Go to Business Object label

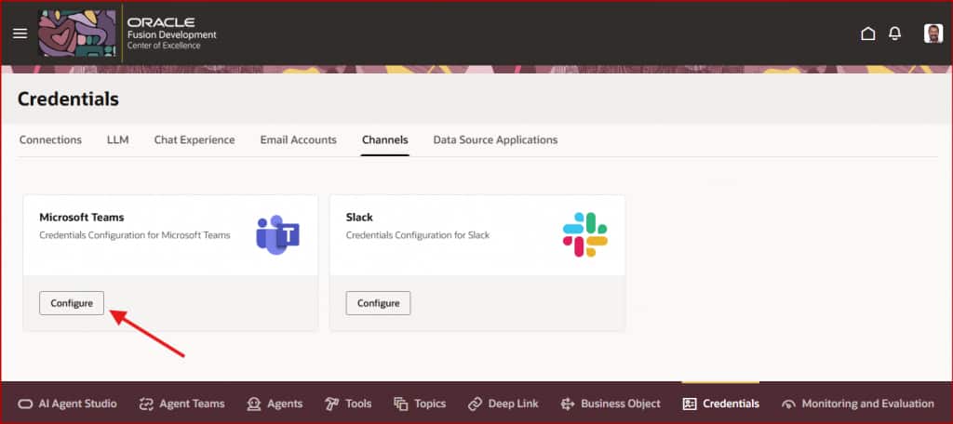pyautogui.click(x=621, y=404)
